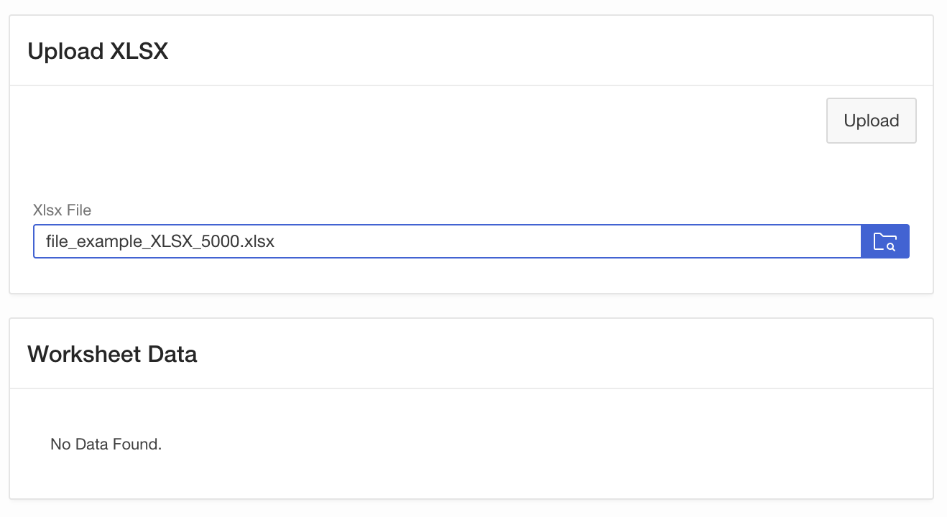Click the Upload XLSX panel title bar
947x517 pixels.
tap(471, 52)
